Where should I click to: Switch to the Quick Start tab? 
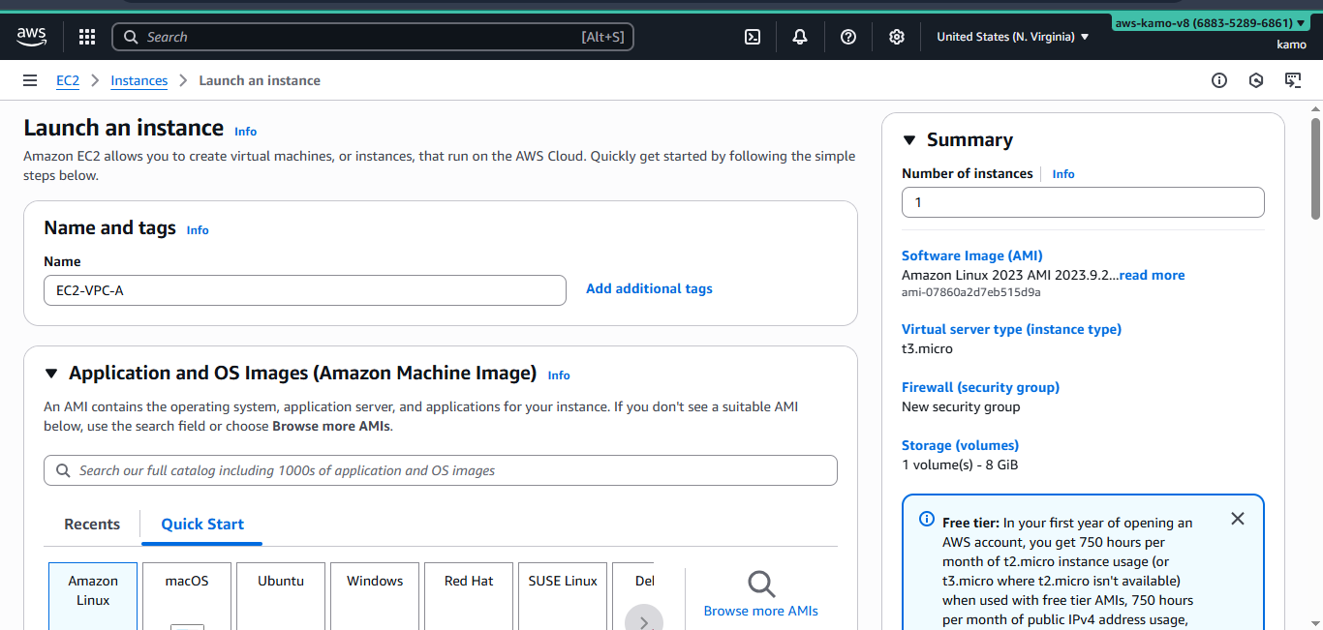point(201,524)
